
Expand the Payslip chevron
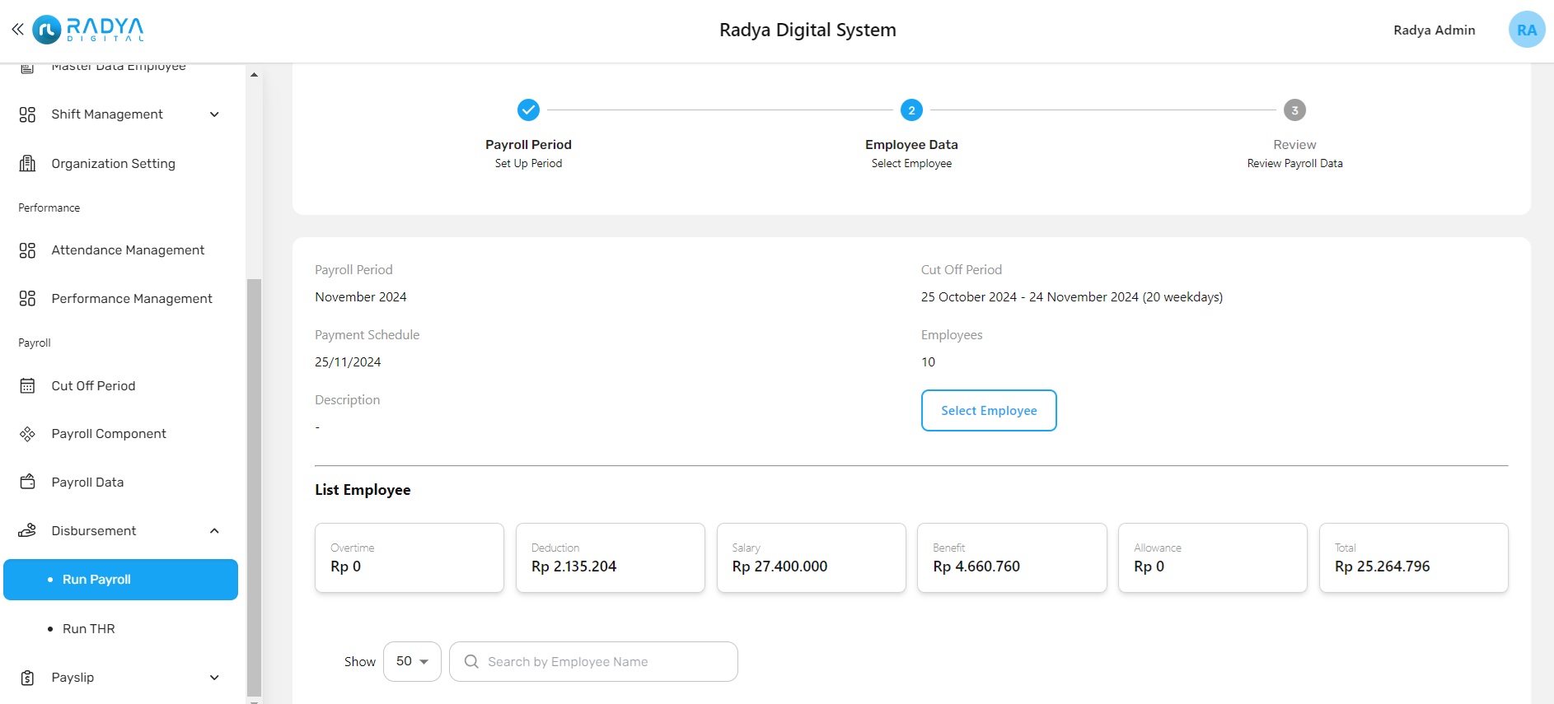[x=214, y=678]
